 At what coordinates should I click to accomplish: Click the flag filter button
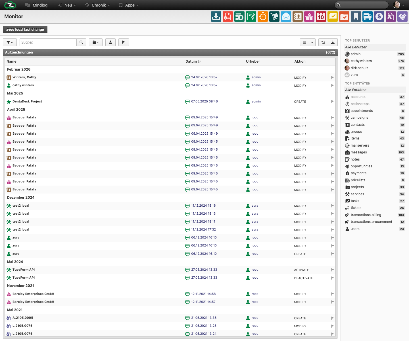(124, 42)
